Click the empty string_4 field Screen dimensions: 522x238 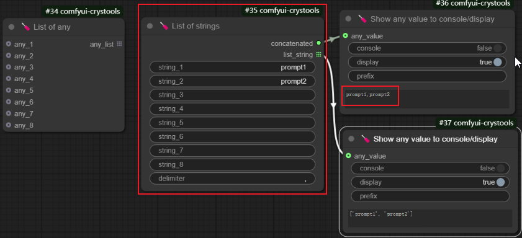232,109
